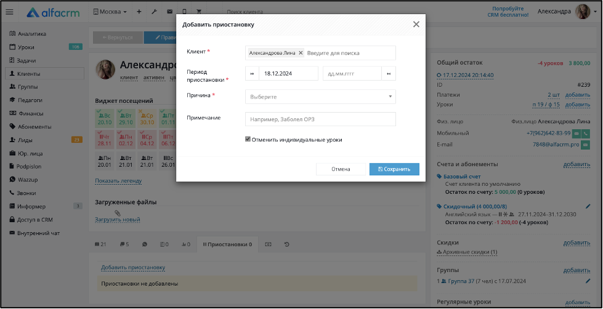Image resolution: width=603 pixels, height=309 pixels.
Task: Open the Москва branch dropdown
Action: [x=110, y=12]
